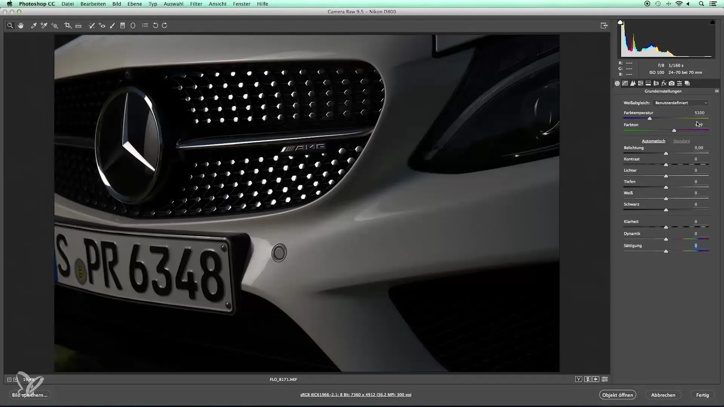The height and width of the screenshot is (407, 724).
Task: Open the Effects (fx) panel tab
Action: pos(664,83)
